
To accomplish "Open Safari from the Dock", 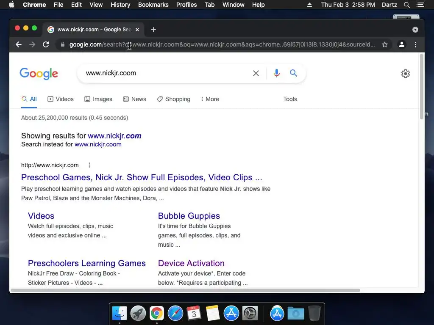I will click(x=175, y=314).
